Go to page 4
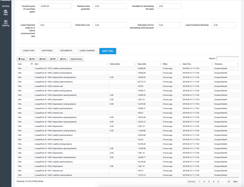The width and height of the screenshot is (244, 187). click(213, 182)
